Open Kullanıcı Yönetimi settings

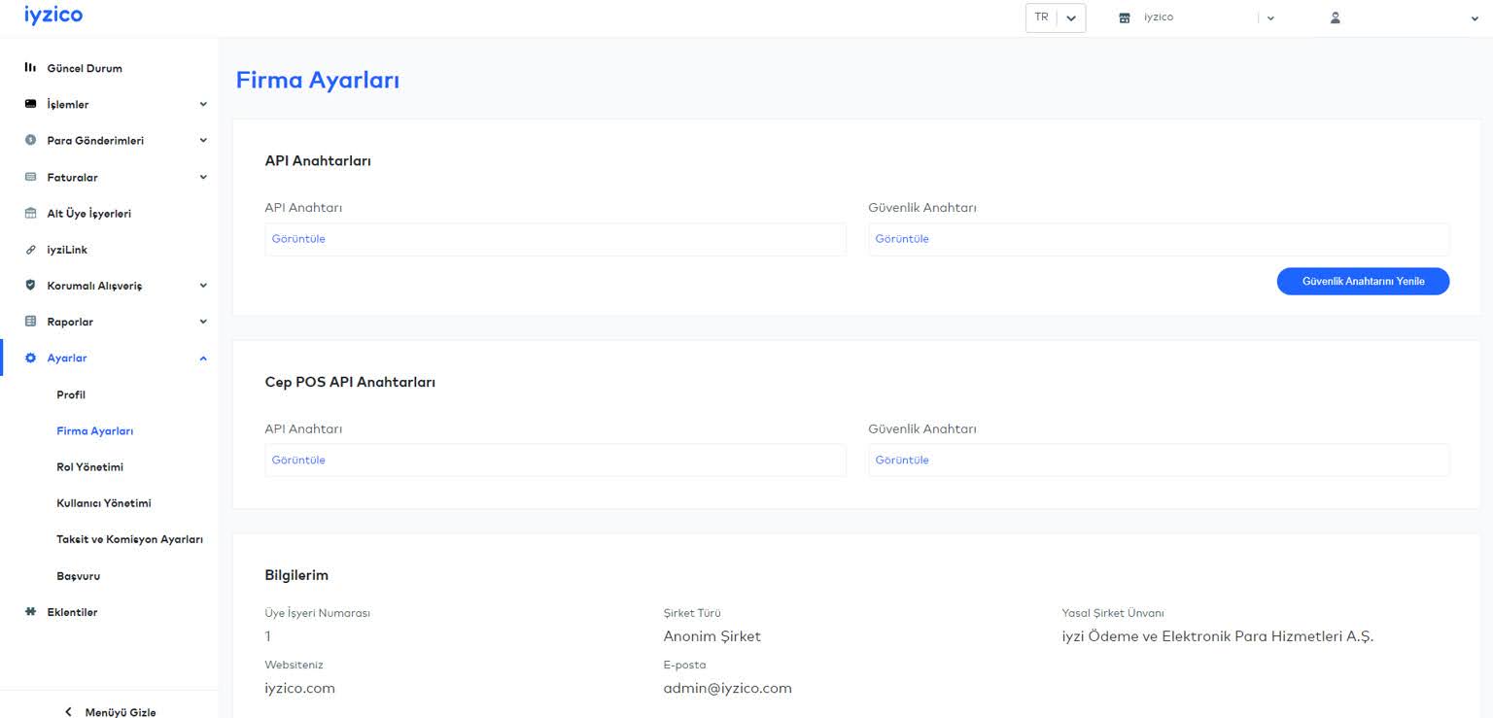coord(104,503)
